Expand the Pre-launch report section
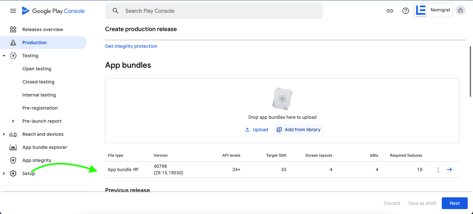Screen dimensions: 473x214 [x=13, y=121]
